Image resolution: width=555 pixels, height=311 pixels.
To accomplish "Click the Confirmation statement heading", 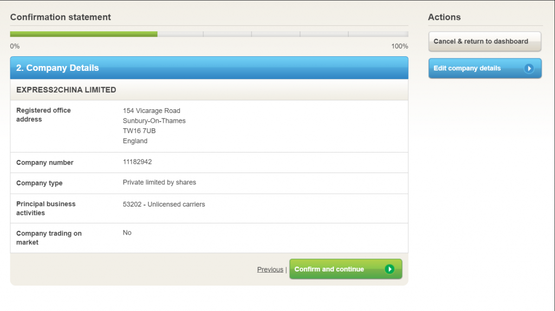I will pos(60,17).
